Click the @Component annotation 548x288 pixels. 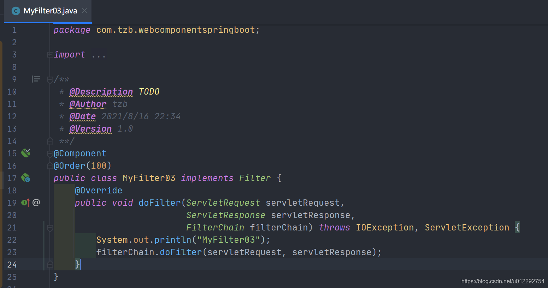coord(80,154)
